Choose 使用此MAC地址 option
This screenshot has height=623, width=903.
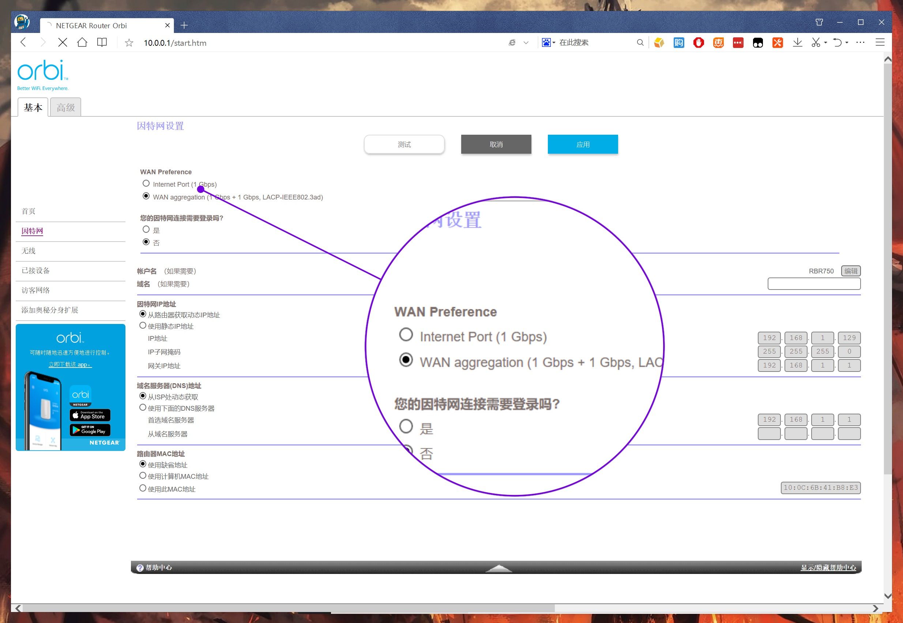click(143, 488)
